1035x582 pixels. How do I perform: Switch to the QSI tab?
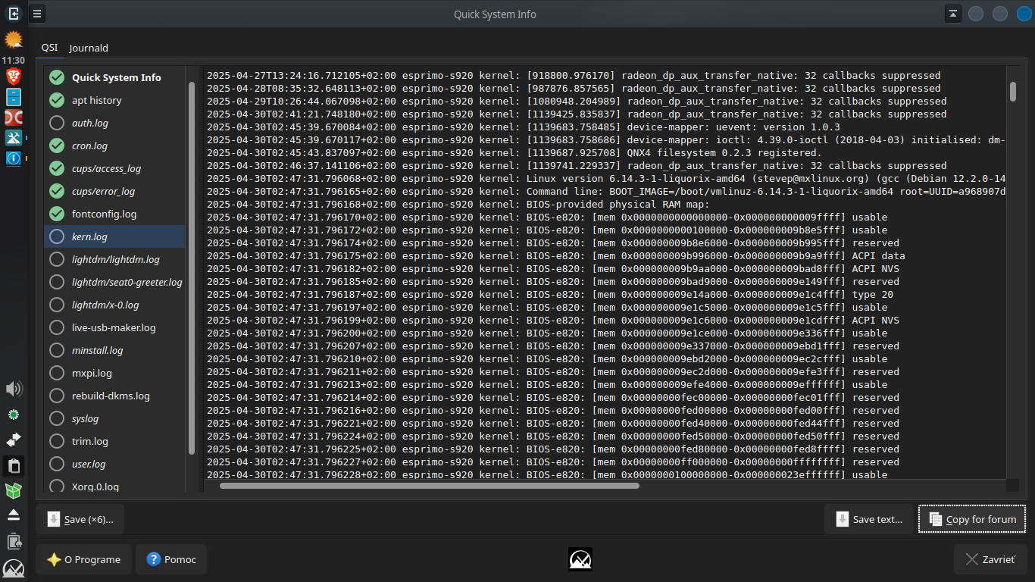[x=49, y=47]
